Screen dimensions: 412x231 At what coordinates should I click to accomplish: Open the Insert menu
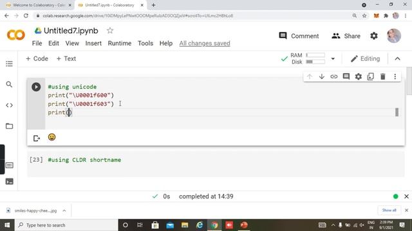(93, 43)
